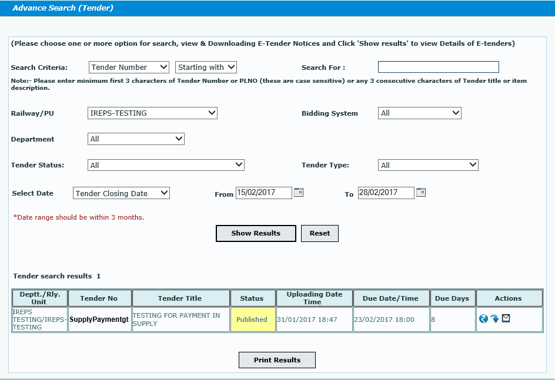Image resolution: width=555 pixels, height=380 pixels.
Task: Click the To date field 28/02/2017
Action: [386, 193]
